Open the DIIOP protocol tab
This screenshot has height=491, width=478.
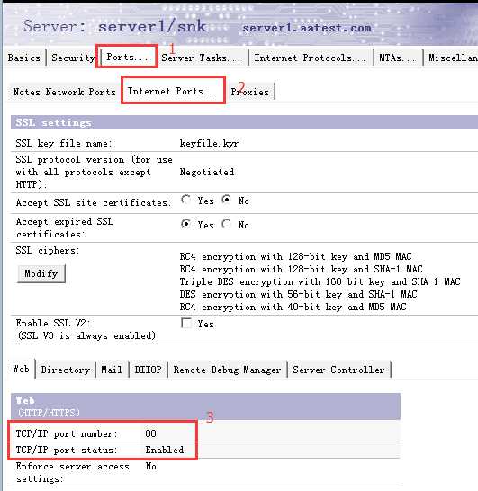click(x=148, y=370)
